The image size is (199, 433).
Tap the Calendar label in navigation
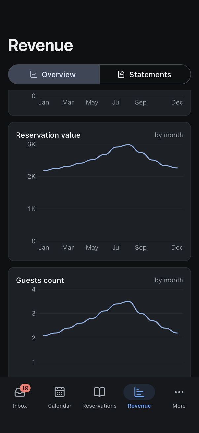tap(60, 406)
